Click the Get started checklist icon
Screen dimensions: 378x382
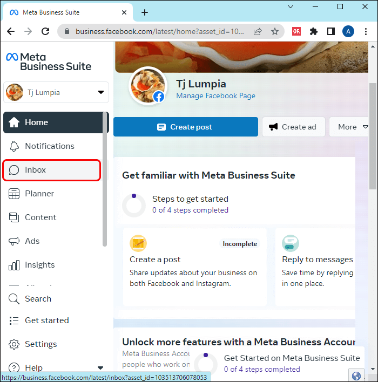[x=14, y=320]
